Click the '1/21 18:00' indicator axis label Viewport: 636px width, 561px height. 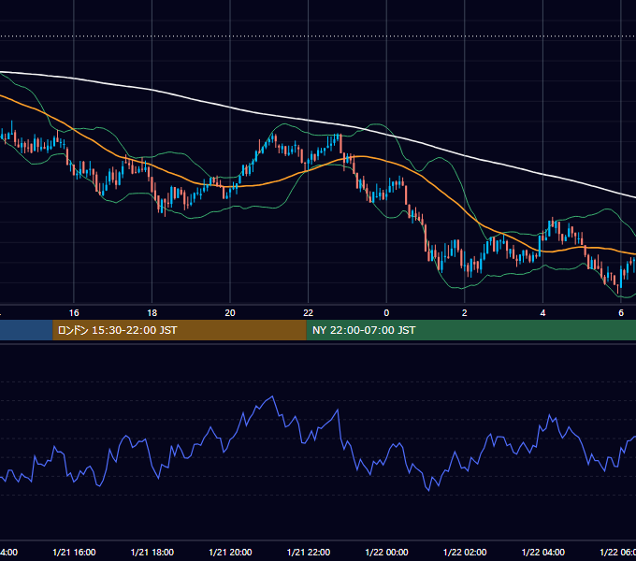(152, 552)
